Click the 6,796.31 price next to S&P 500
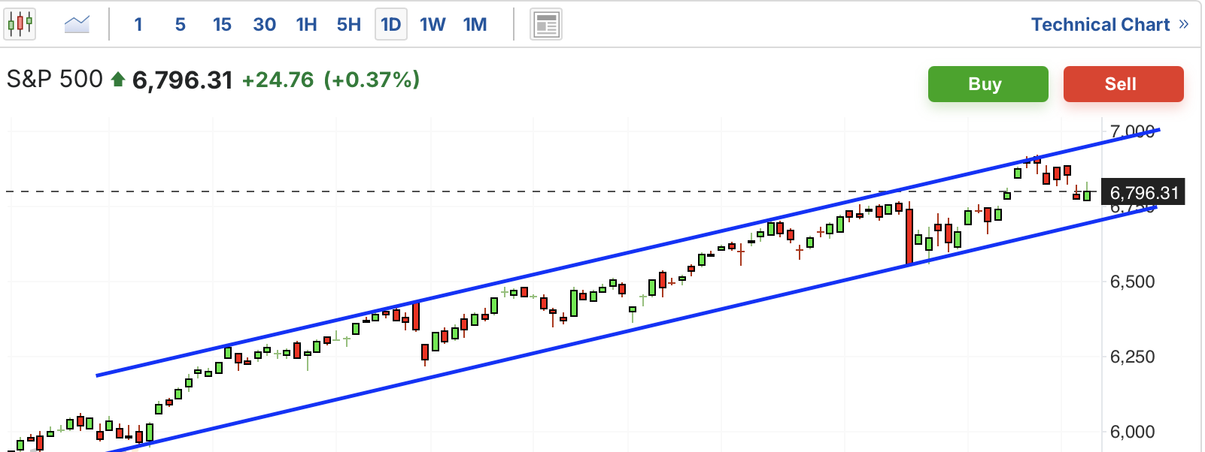Image resolution: width=1205 pixels, height=452 pixels. point(183,80)
